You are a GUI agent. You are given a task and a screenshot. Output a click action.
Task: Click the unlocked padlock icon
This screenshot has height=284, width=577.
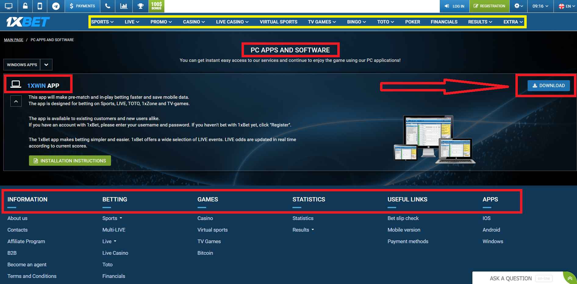point(25,6)
